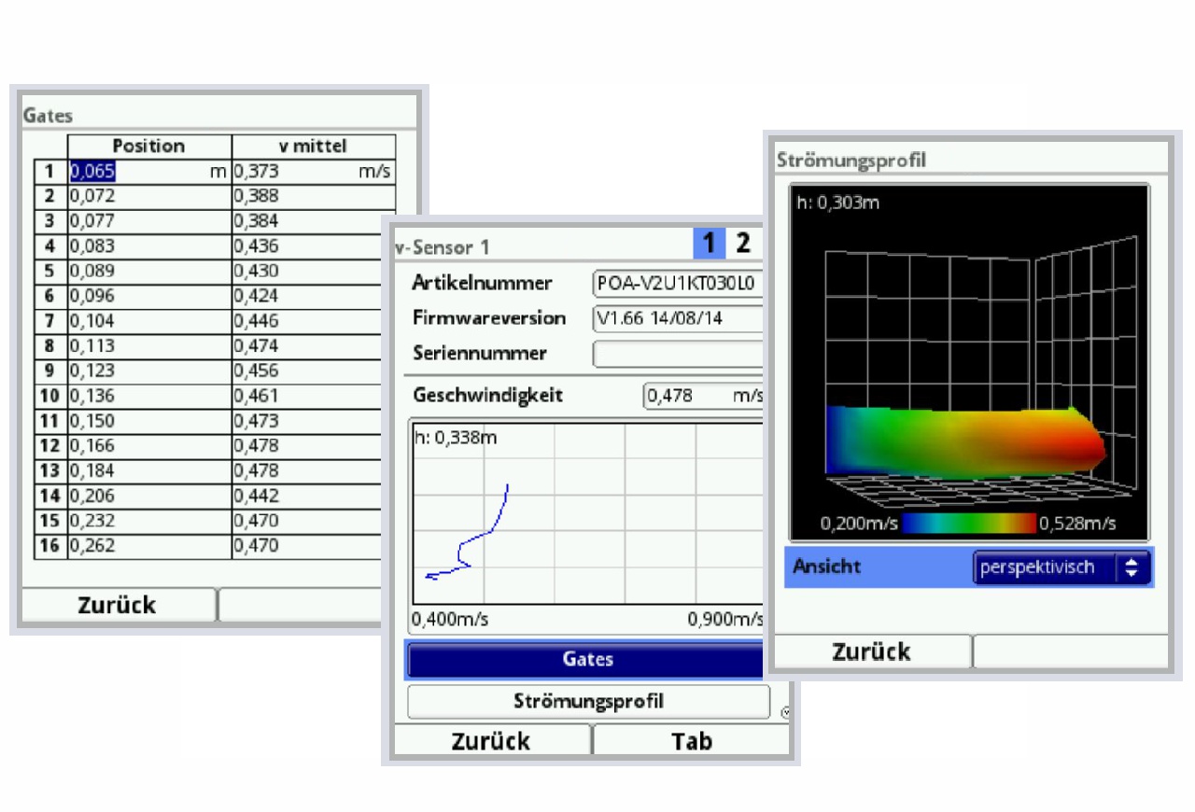Click the Firmwareversion field V1.66
The width and height of the screenshot is (1195, 812).
(x=679, y=318)
